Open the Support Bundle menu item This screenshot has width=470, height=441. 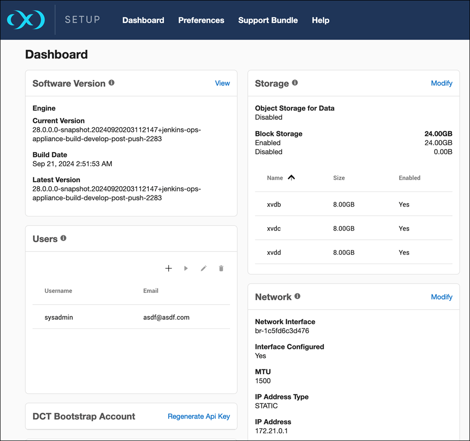coord(268,20)
